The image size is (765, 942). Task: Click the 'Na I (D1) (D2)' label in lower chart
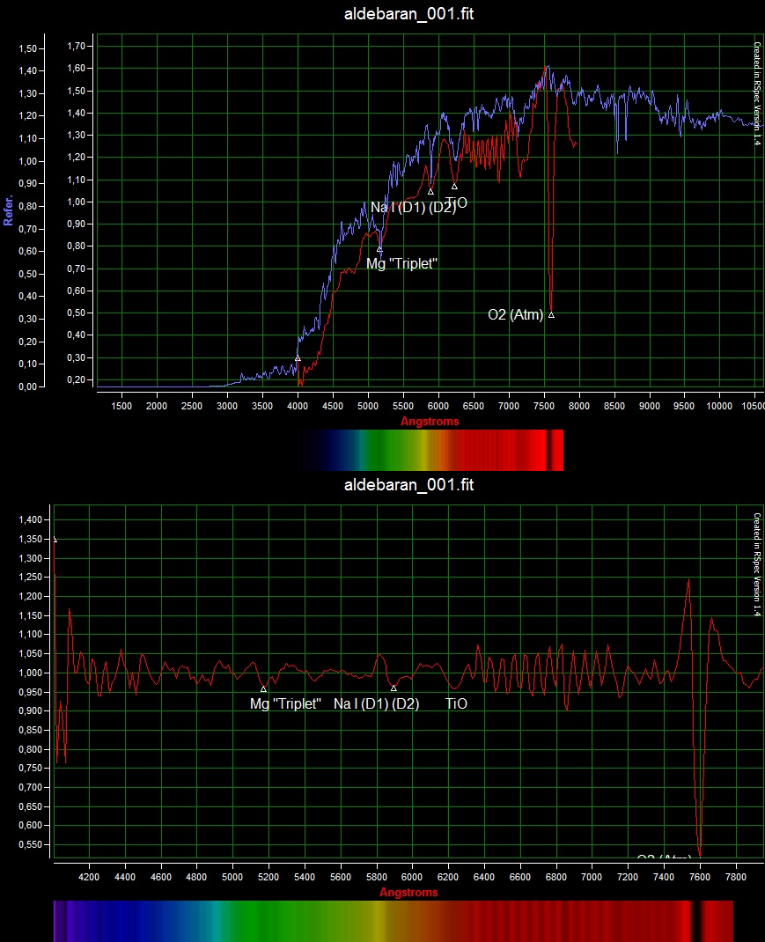click(x=376, y=704)
